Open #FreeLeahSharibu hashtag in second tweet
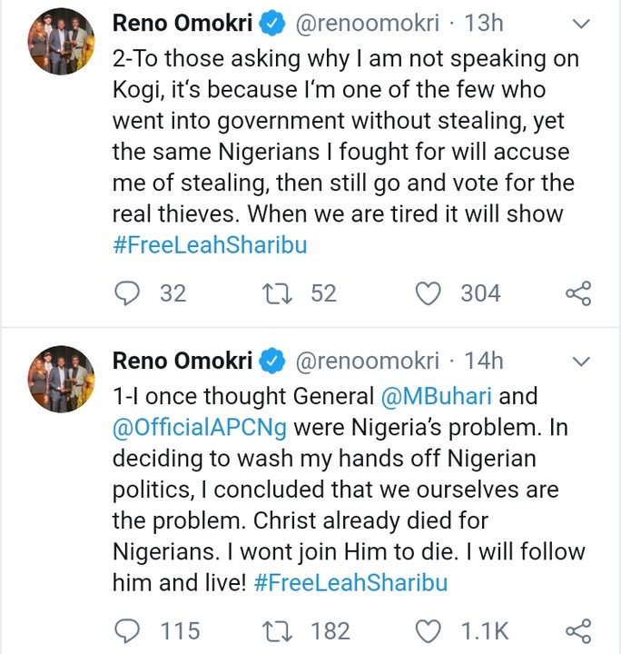This screenshot has height=654, width=621. 350,582
